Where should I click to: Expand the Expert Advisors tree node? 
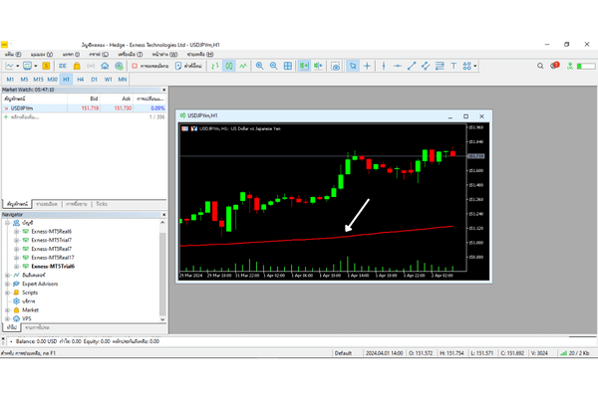point(8,283)
